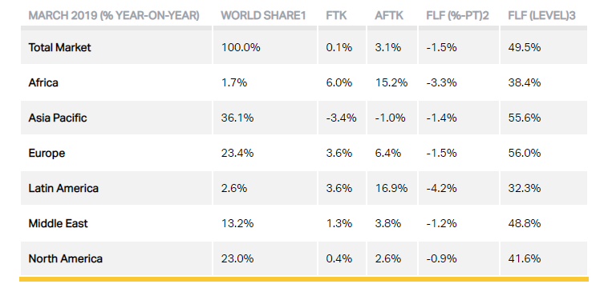This screenshot has width=608, height=296.
Task: Select the Africa row label
Action: click(x=43, y=83)
